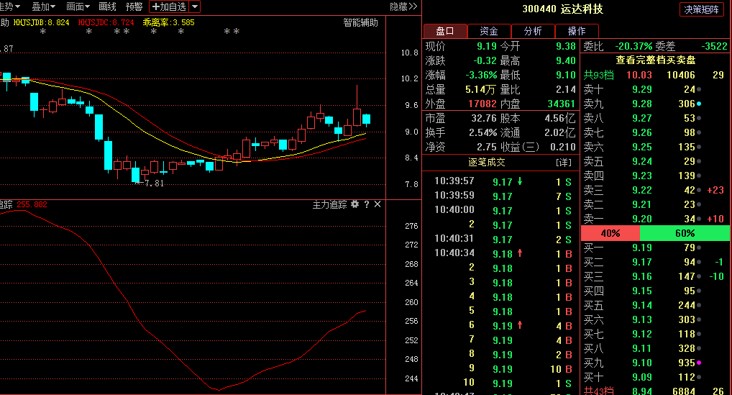Toggle the 智能辅助 smart assist option
Image resolution: width=732 pixels, height=395 pixels.
pyautogui.click(x=360, y=22)
